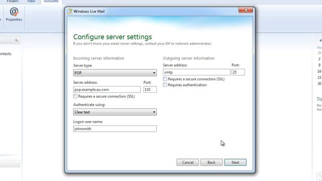Enable SSL for the incoming server
The image size is (322, 181).
point(75,96)
